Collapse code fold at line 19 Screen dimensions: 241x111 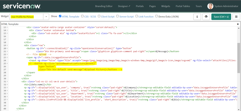[x=7, y=45]
